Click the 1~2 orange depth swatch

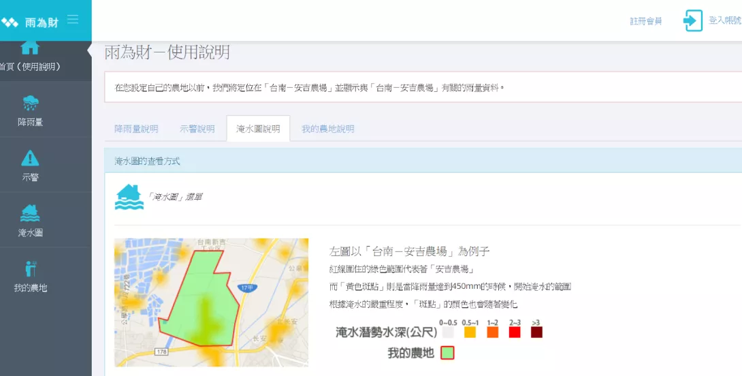click(x=493, y=332)
